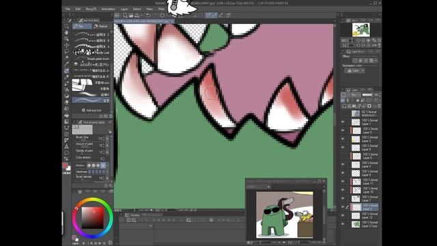Hide Layer 11 with its eye icon

(x=343, y=182)
